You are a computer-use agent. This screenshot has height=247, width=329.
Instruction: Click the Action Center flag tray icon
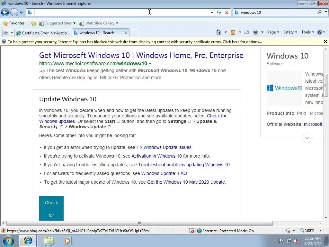(x=281, y=241)
